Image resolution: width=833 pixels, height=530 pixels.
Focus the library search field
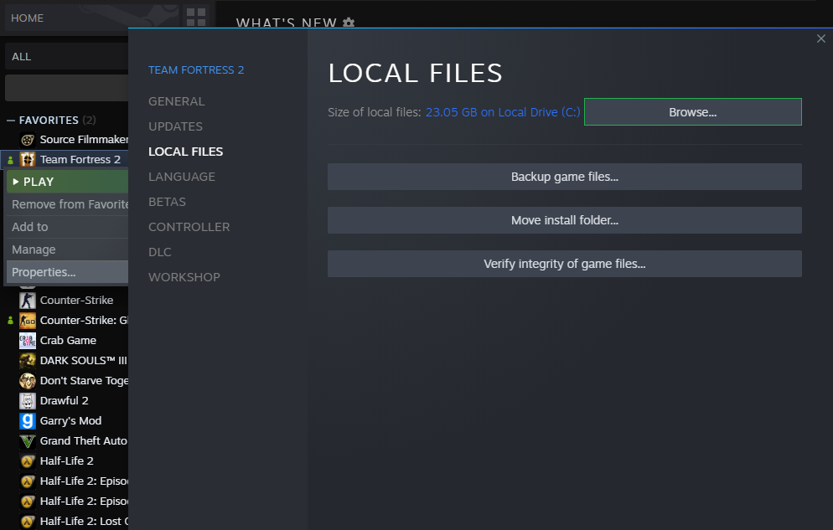click(66, 88)
